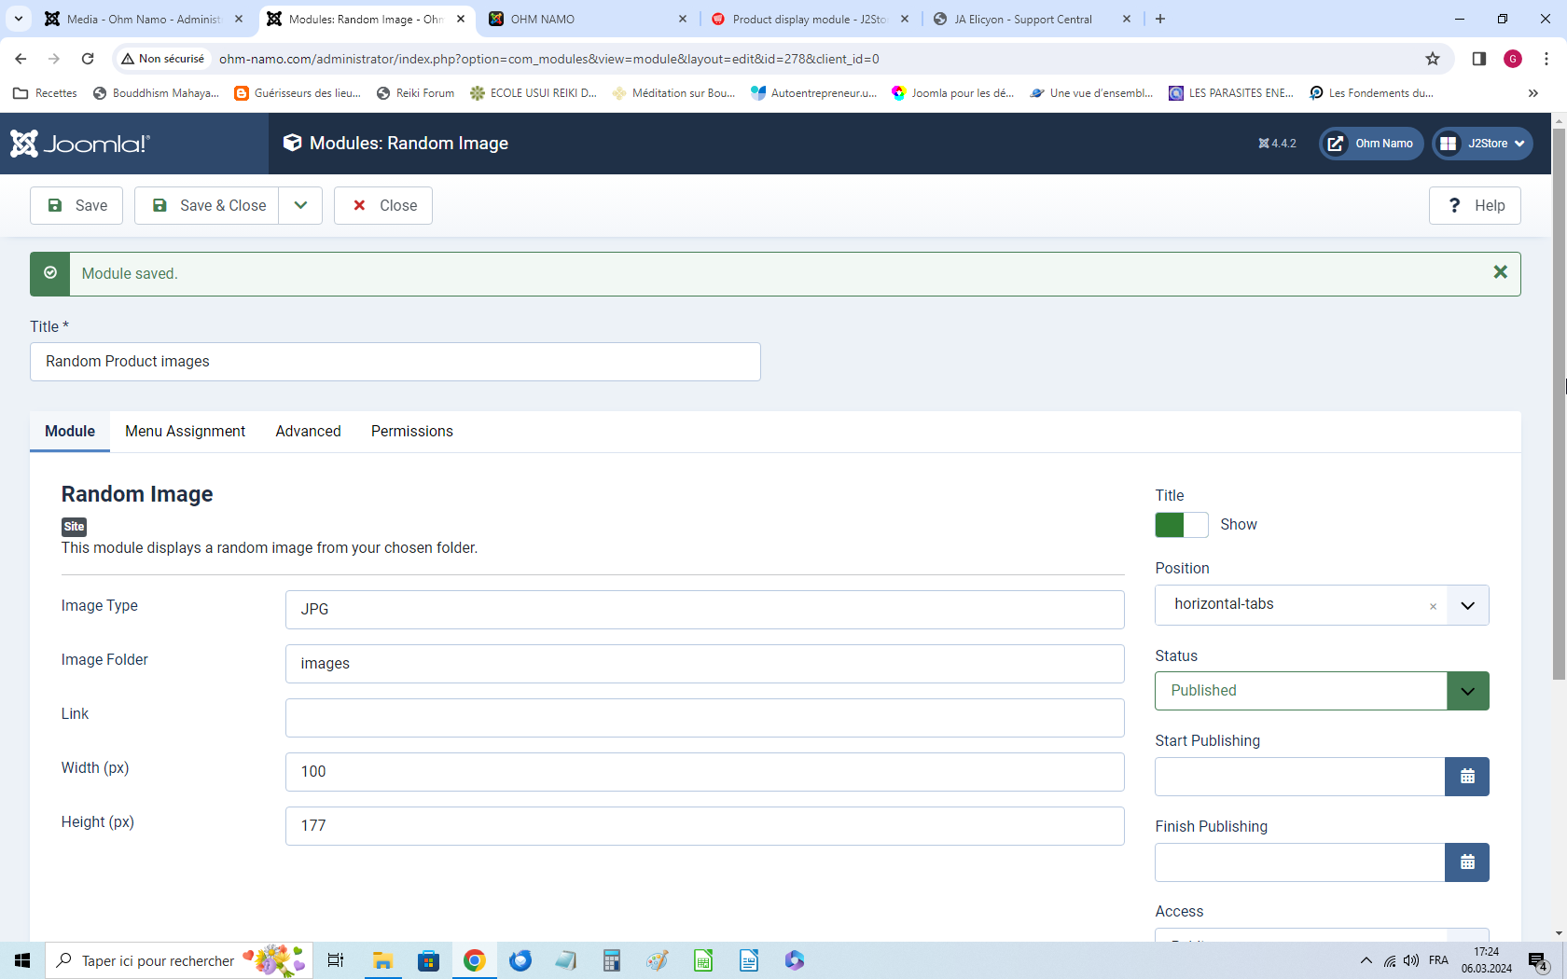Click the volume icon in the system tray
The width and height of the screenshot is (1567, 979).
1411,960
